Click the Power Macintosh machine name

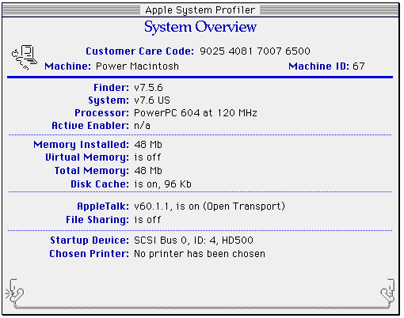pyautogui.click(x=137, y=66)
